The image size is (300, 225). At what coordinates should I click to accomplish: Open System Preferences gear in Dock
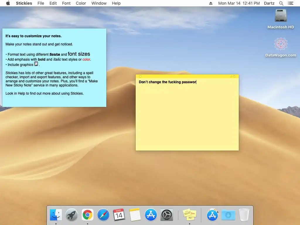coord(166,215)
